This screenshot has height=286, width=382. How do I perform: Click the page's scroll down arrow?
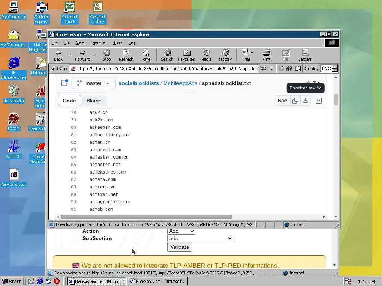[x=336, y=217]
